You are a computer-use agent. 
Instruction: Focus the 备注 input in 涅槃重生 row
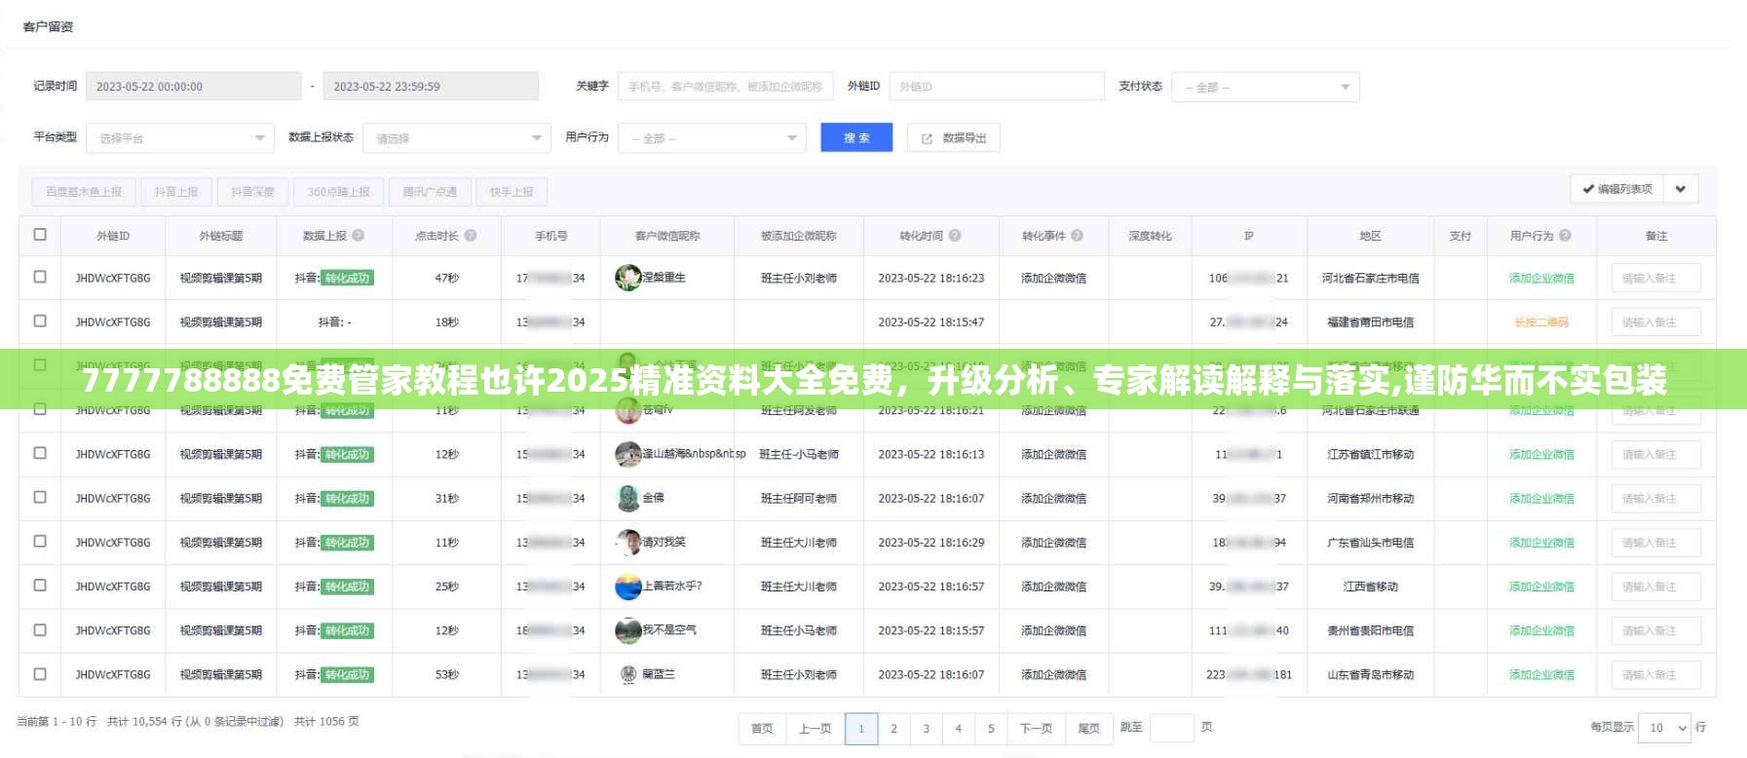point(1655,278)
